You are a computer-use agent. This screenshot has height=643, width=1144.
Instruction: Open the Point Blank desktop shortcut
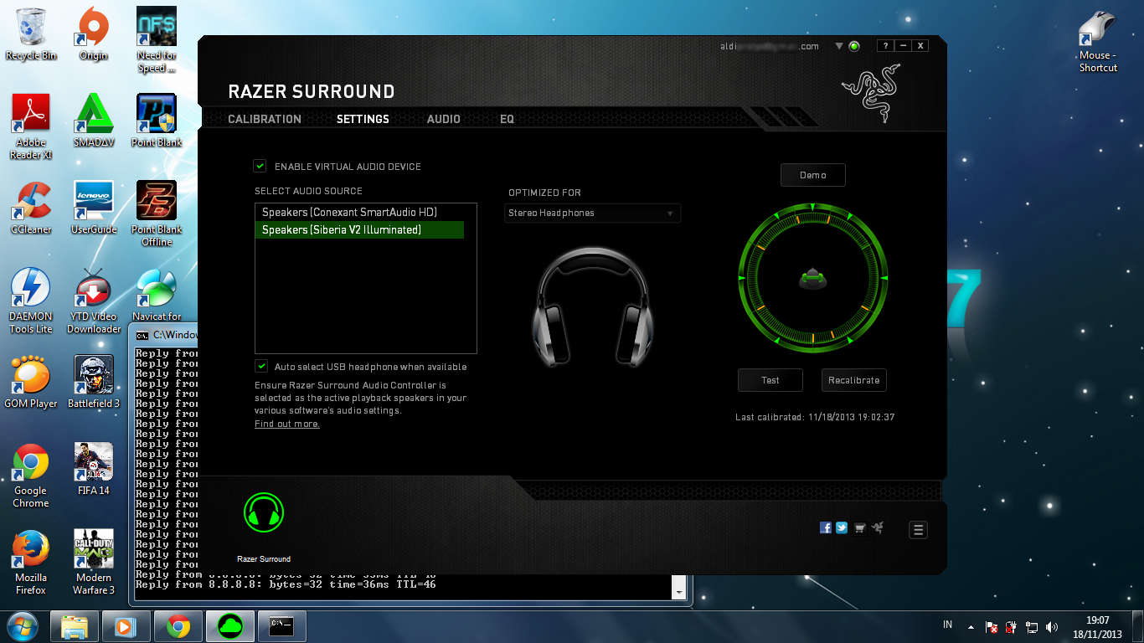[x=157, y=121]
